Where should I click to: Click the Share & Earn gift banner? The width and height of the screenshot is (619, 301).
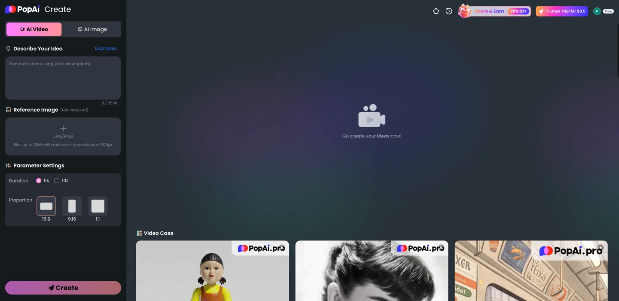494,11
